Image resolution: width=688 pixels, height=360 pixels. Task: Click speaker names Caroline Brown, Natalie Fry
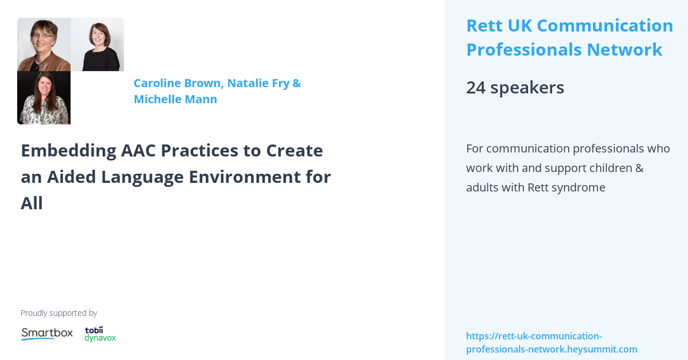tap(212, 83)
